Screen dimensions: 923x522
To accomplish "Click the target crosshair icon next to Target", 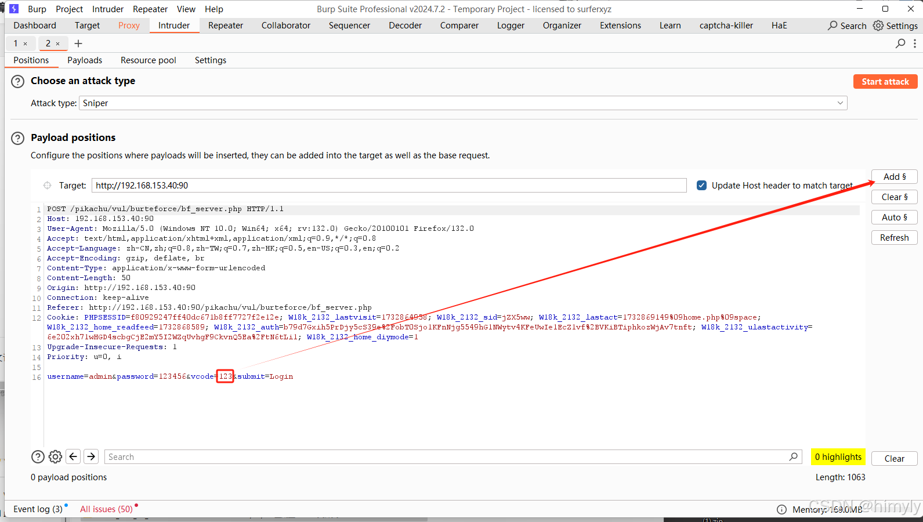I will [x=47, y=186].
